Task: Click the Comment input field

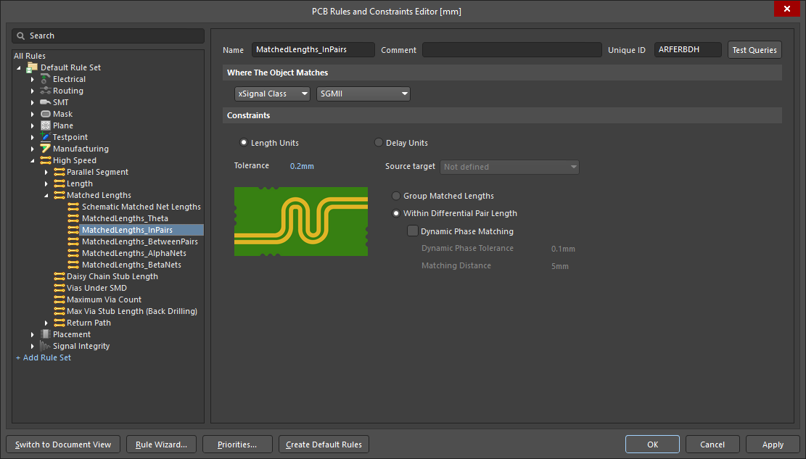Action: [512, 50]
